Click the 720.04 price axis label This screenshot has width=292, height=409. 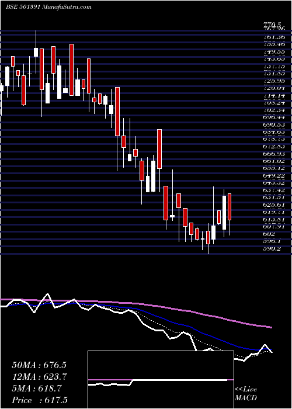(x=274, y=88)
